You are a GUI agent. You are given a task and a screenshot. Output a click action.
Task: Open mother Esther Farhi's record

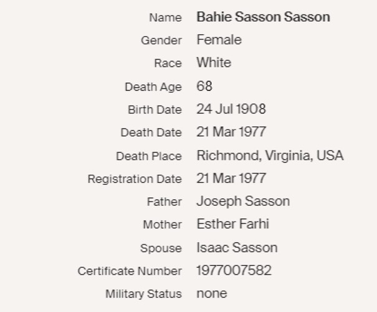tap(232, 224)
